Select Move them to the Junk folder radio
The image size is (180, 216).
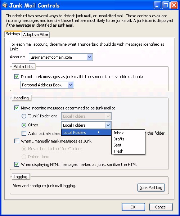coord(24,149)
